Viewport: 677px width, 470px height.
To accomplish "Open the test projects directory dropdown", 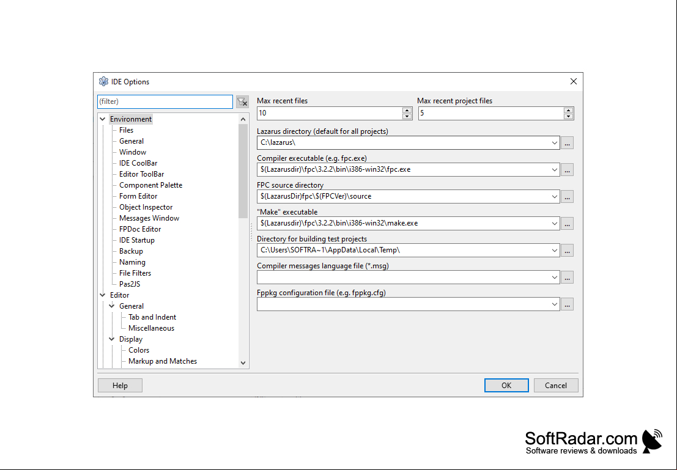I will tap(554, 251).
